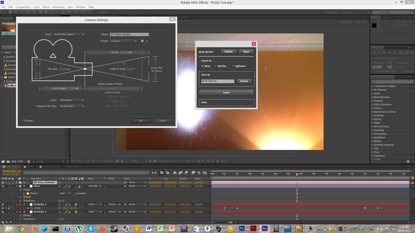This screenshot has height=233, width=415.
Task: Select Lightwave export option
Action: [233, 66]
